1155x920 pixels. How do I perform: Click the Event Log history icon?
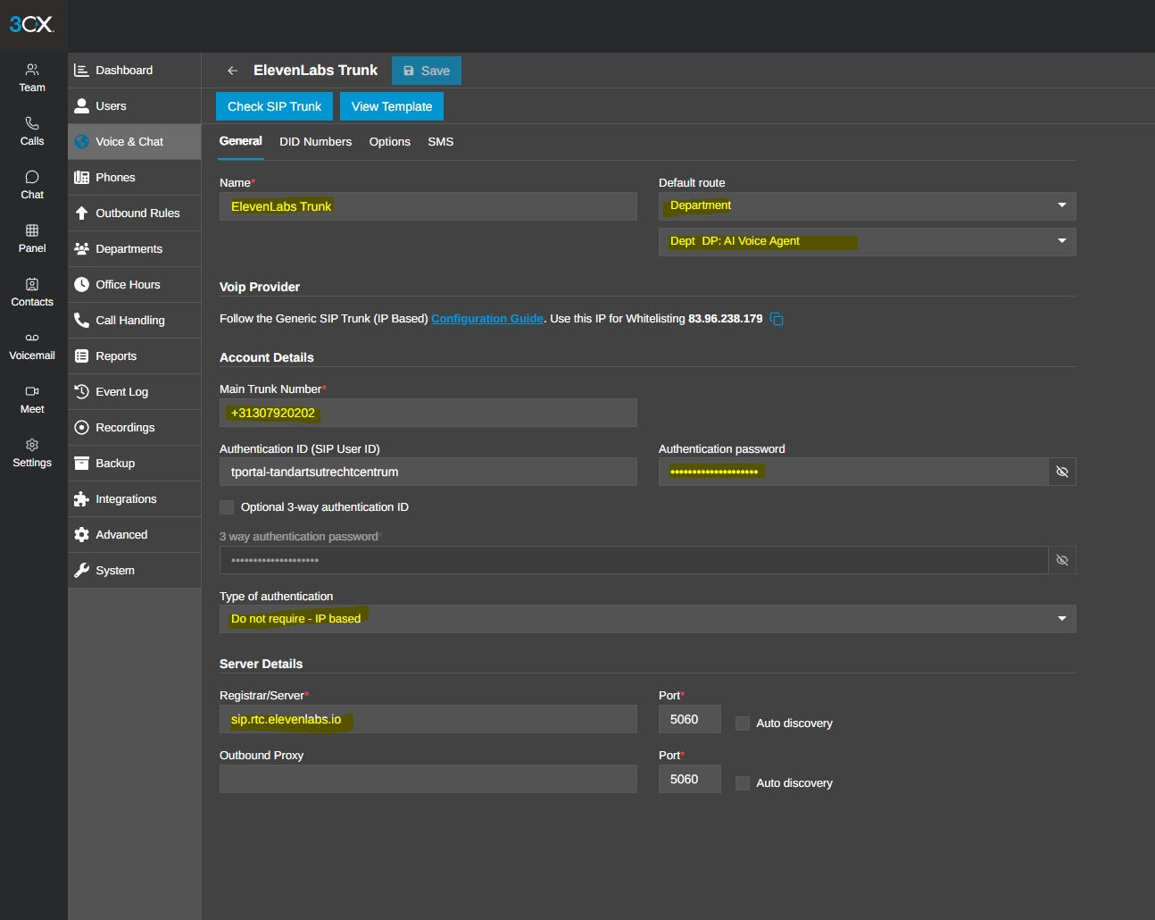pyautogui.click(x=81, y=391)
